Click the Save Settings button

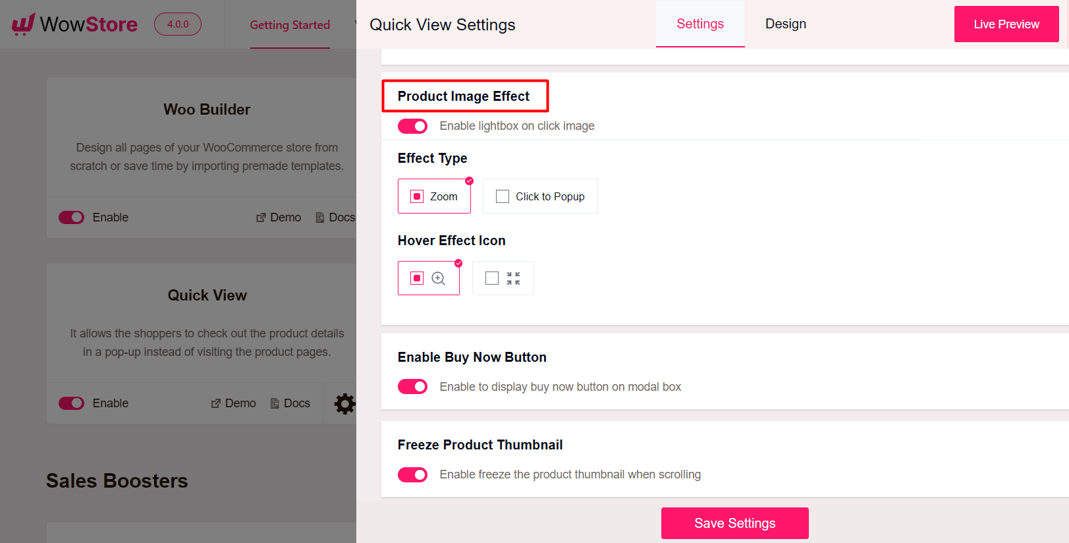click(734, 523)
